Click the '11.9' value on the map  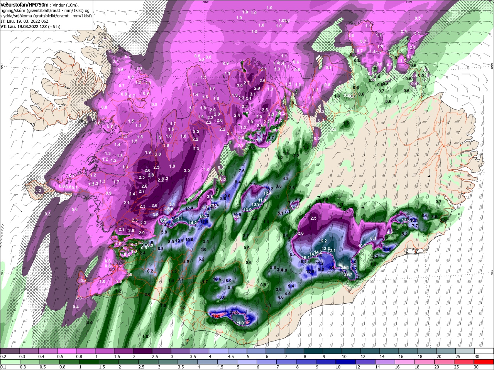(x=262, y=200)
